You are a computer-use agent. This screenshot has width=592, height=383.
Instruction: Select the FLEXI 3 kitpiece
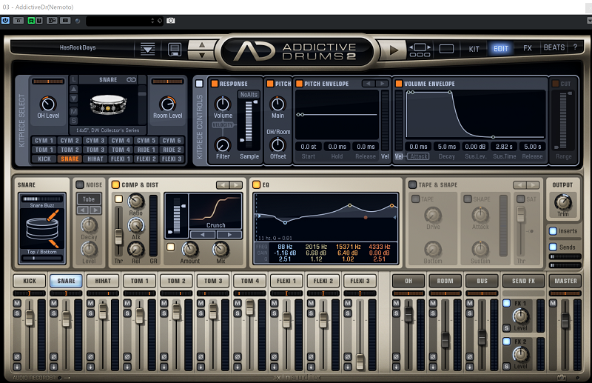click(172, 159)
